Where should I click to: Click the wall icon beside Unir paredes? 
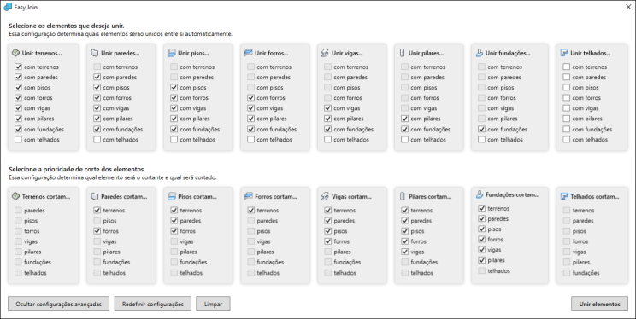click(x=95, y=53)
